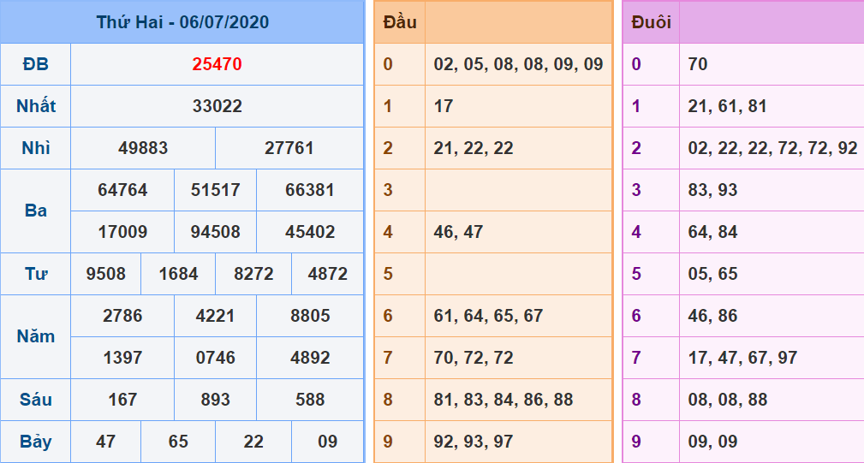Select the Thứ Hai - 06/07/2020 header
Screen dimensions: 864x463
(182, 22)
